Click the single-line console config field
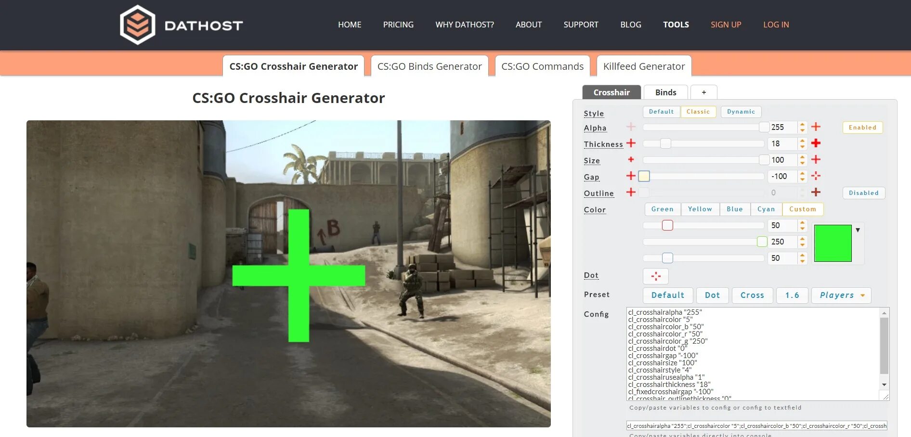Viewport: 911px width, 437px height. click(x=757, y=426)
